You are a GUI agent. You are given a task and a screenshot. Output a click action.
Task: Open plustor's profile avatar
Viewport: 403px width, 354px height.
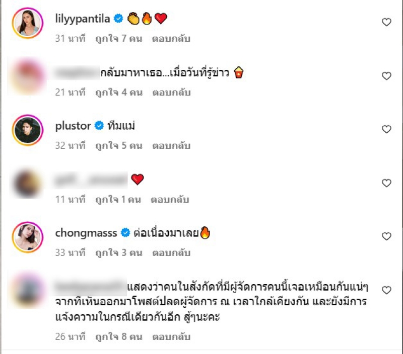tap(28, 130)
